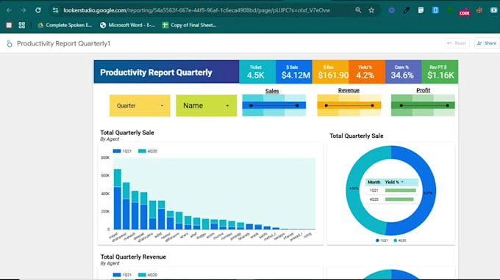Click the Revenue slider right handle
Image resolution: width=500 pixels, height=280 pixels.
[373, 106]
